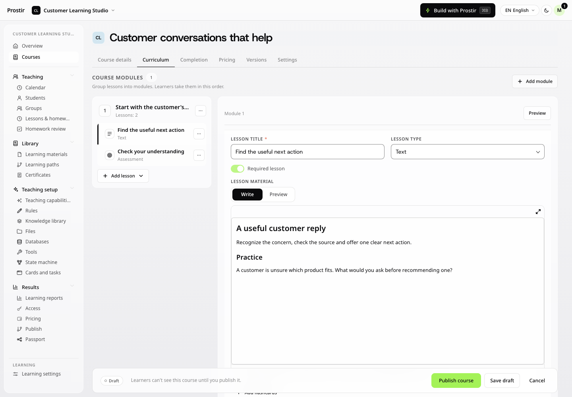Click Cancel in the bottom bar

tap(537, 380)
